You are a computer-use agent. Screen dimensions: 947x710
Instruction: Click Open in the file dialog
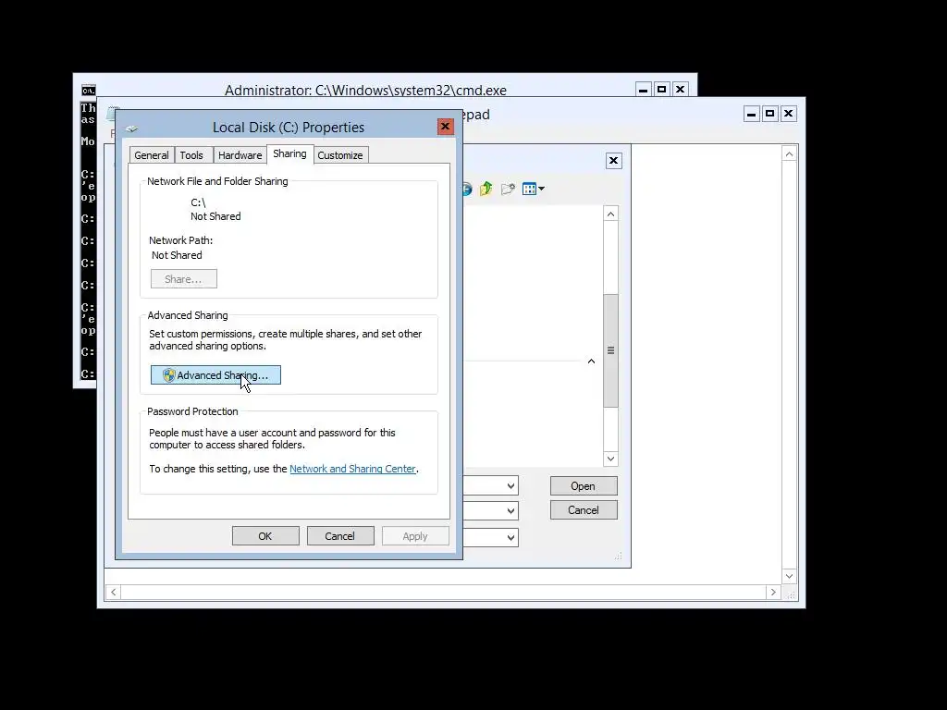[583, 486]
